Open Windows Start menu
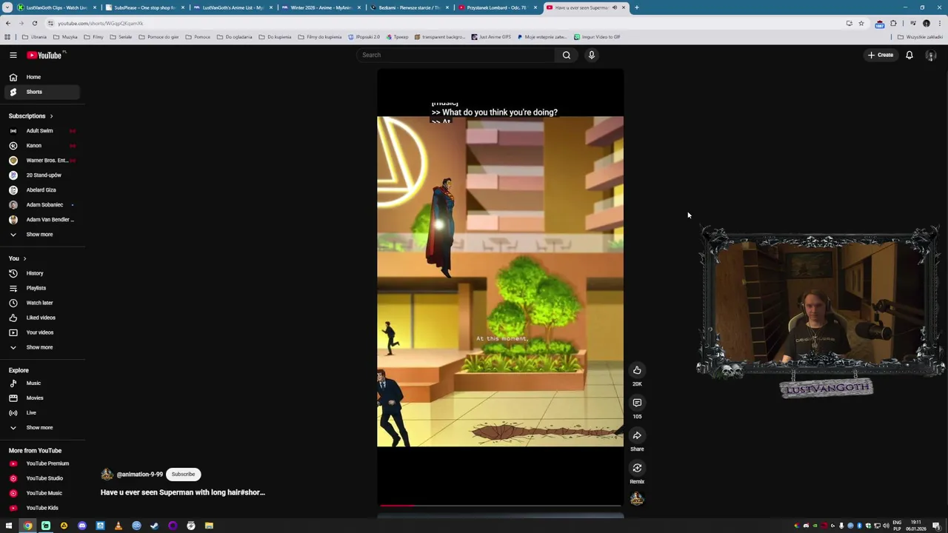948x533 pixels. point(9,526)
